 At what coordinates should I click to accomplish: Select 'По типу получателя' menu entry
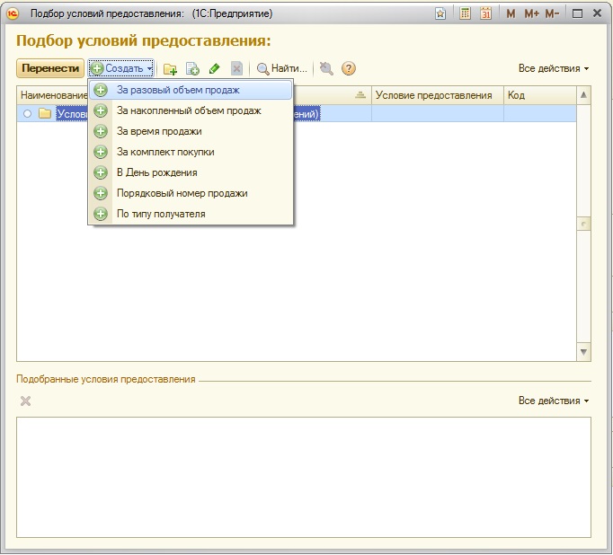coord(161,214)
